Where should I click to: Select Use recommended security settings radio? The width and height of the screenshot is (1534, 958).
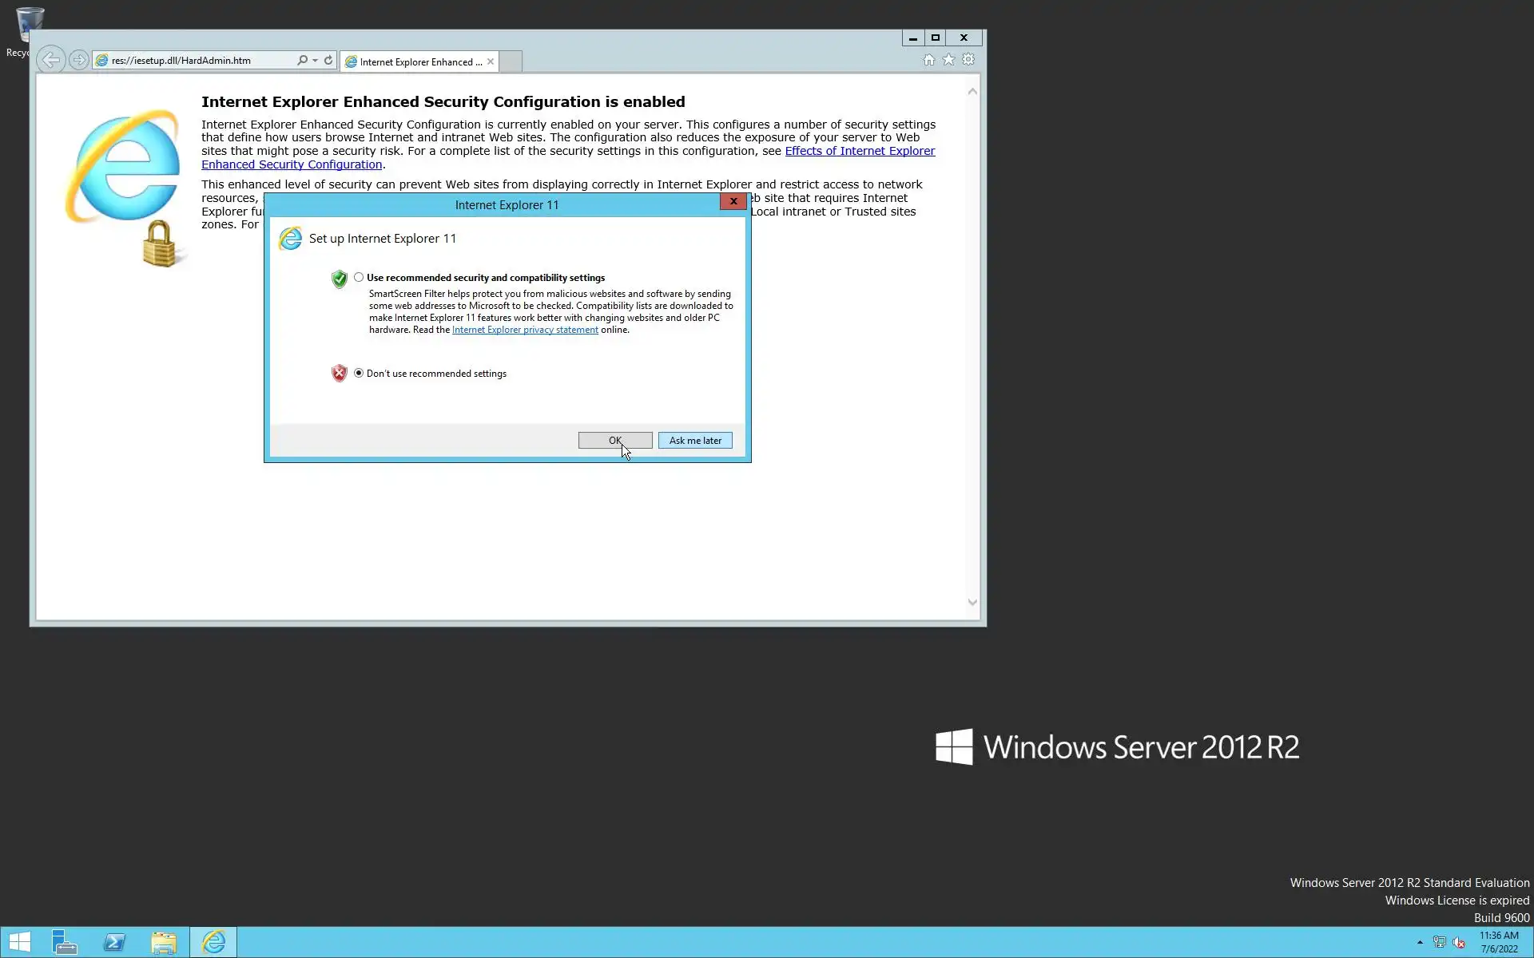click(359, 278)
